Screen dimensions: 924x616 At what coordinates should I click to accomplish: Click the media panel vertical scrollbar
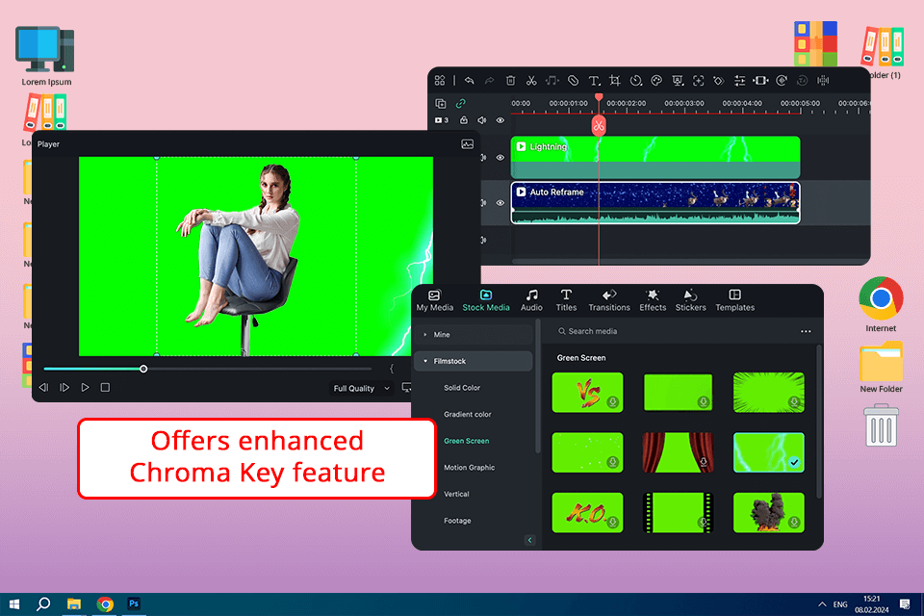pos(818,422)
